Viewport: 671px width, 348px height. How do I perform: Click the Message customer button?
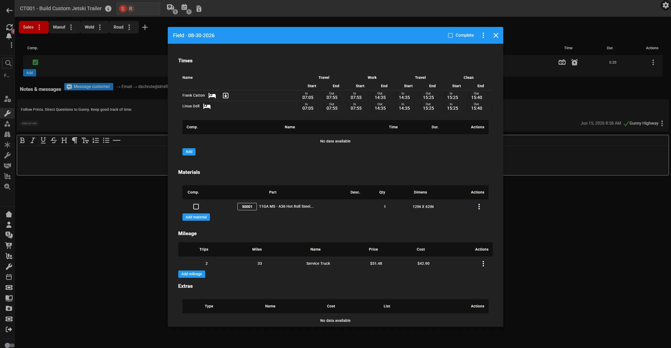(89, 87)
